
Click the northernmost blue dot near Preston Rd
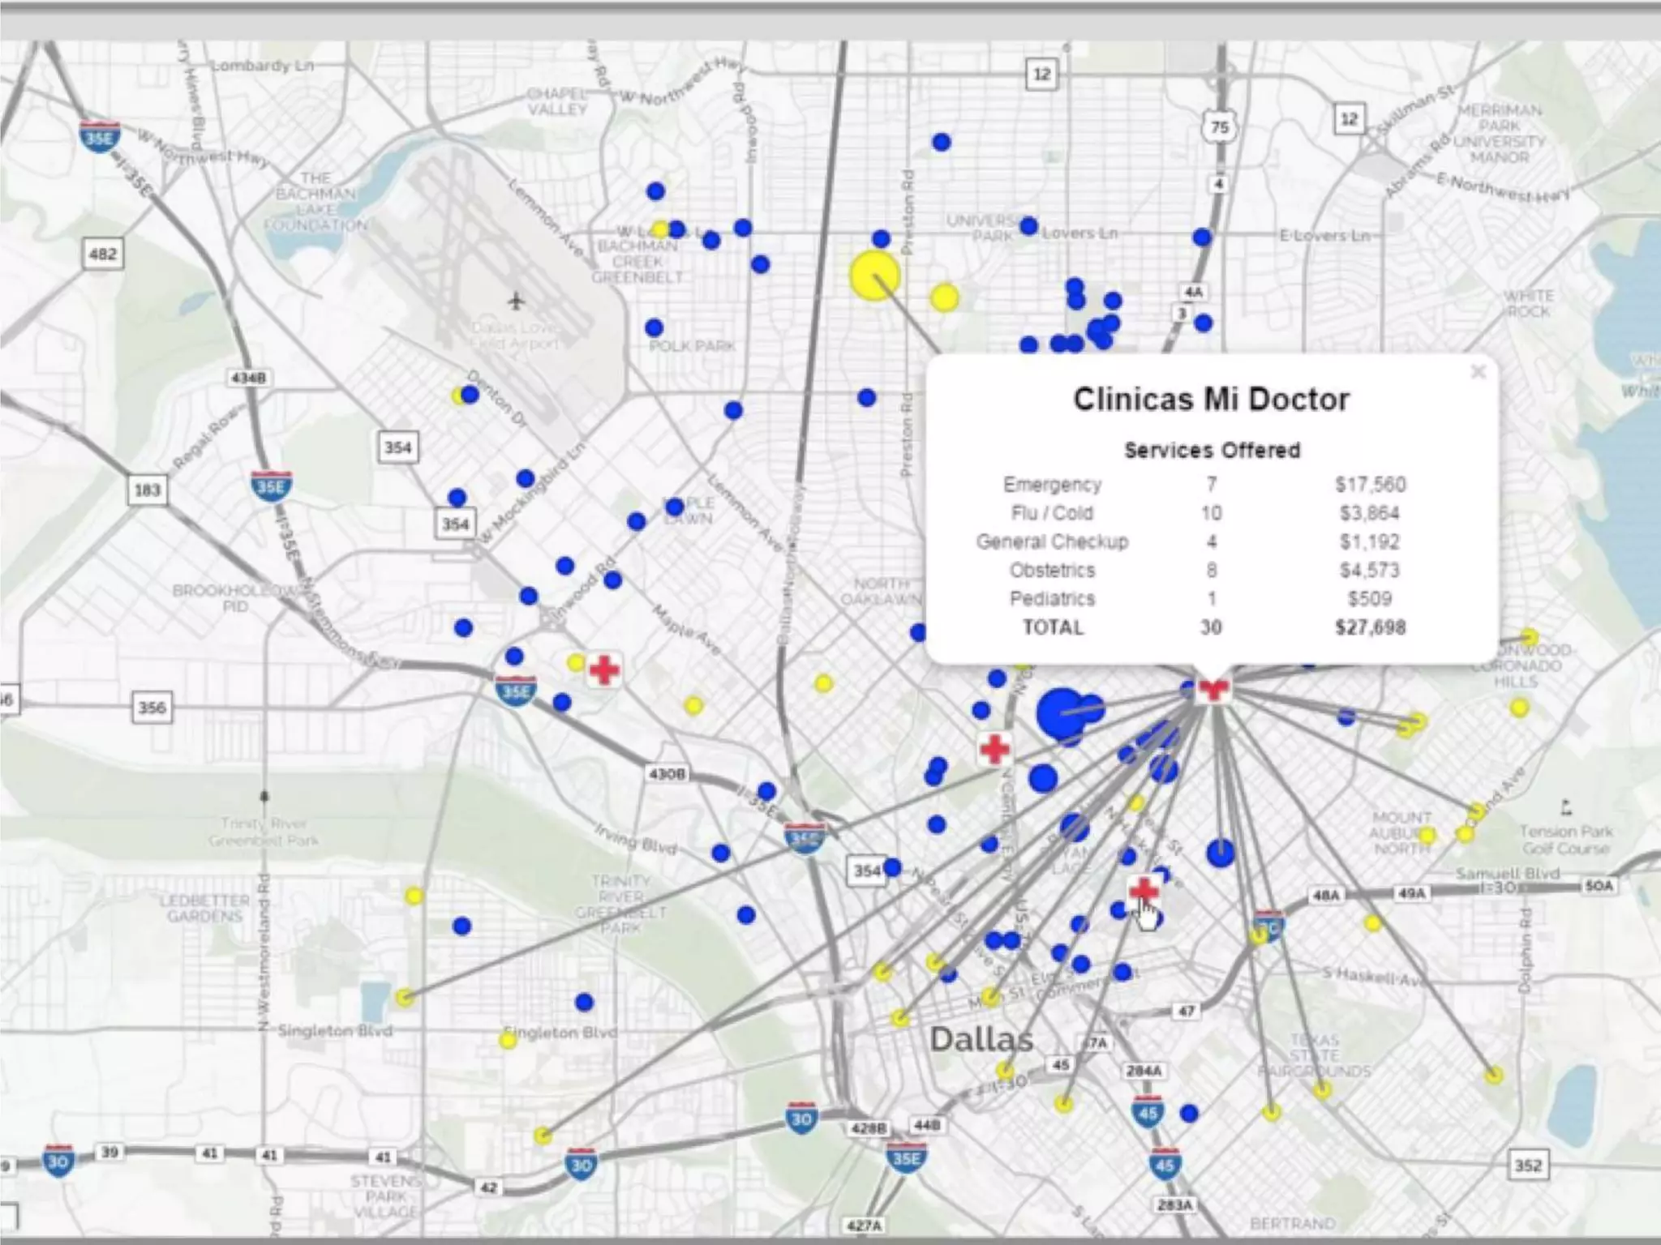point(941,142)
